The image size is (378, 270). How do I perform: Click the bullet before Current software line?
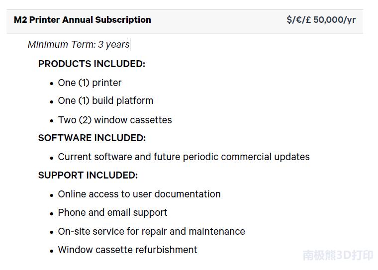click(52, 158)
